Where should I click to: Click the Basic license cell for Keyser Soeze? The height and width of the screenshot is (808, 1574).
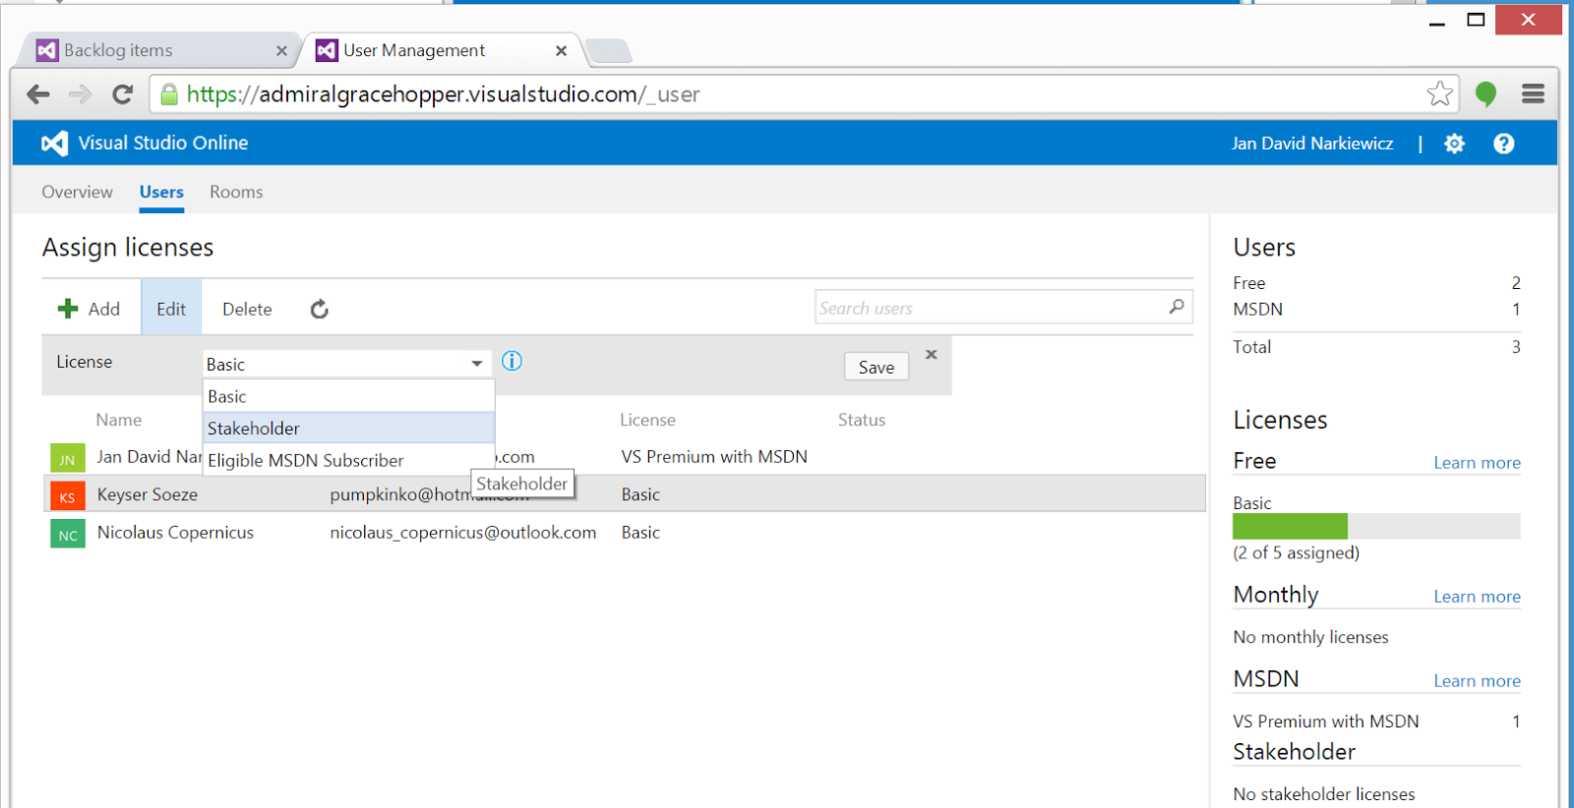point(640,494)
